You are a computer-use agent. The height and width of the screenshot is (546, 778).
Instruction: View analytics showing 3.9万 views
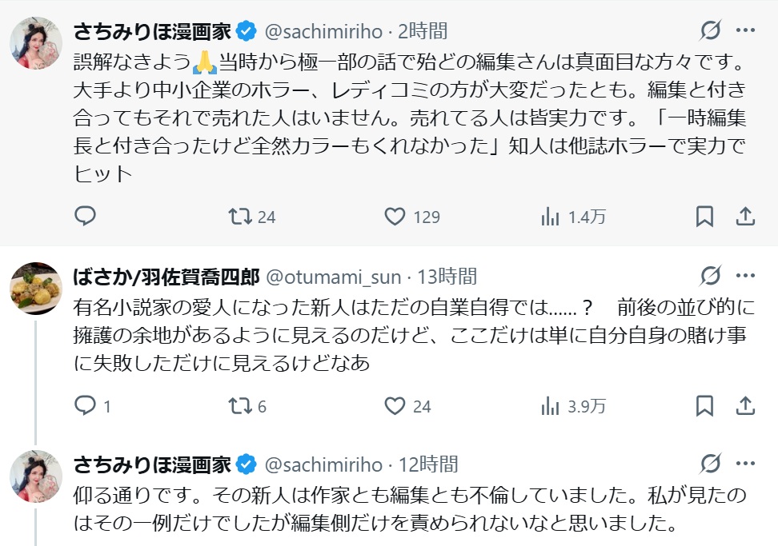pyautogui.click(x=550, y=406)
